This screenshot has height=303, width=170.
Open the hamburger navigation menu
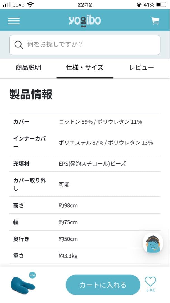pyautogui.click(x=14, y=21)
